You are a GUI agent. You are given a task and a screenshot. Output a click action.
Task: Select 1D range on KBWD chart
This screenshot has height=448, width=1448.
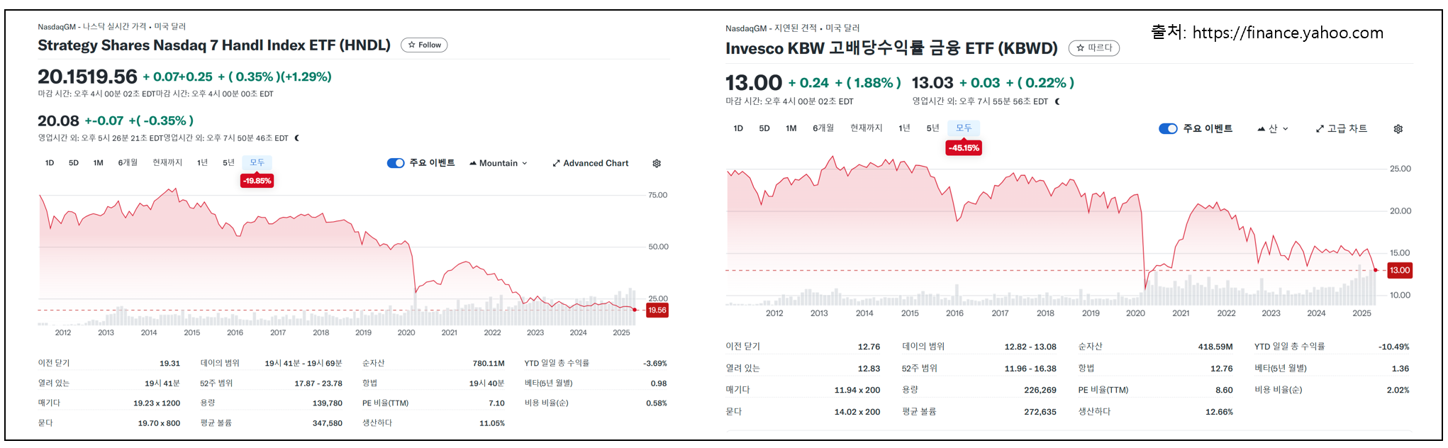738,128
